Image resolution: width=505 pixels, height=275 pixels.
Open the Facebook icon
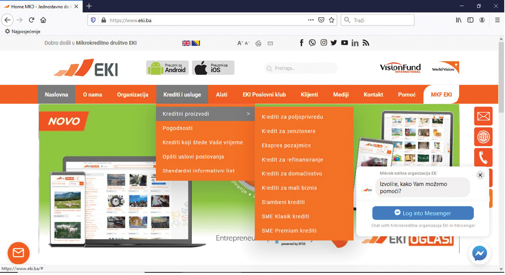(x=301, y=43)
